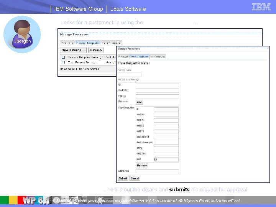The image size is (276, 207).
Task: Click the Process Template Name column header
Action: coord(83,58)
